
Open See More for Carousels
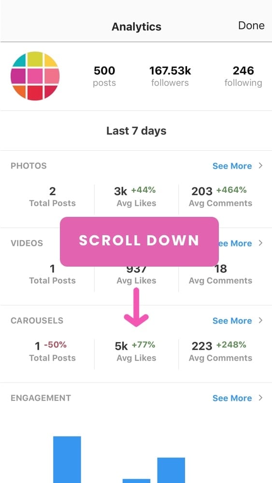click(232, 321)
